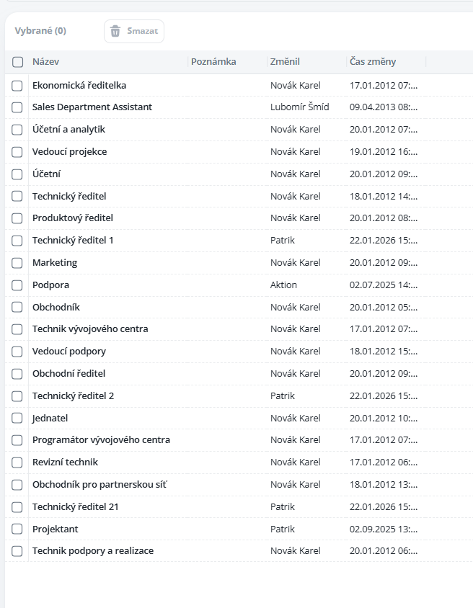473x608 pixels.
Task: Open the Vedoucí projekce entry
Action: click(69, 152)
